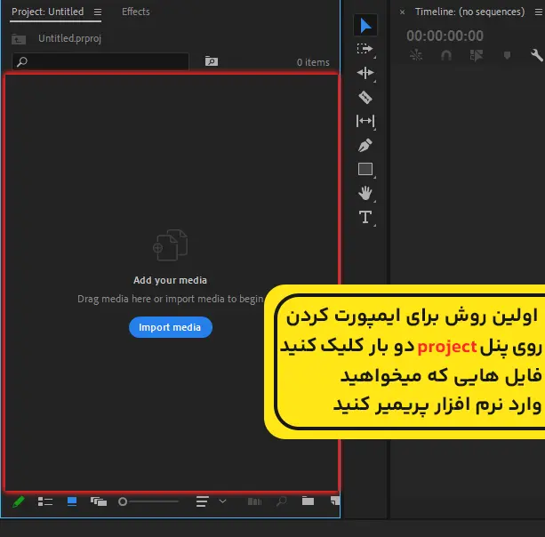Activate the Project: Untitled tab
Screen dimensions: 545x537
point(47,12)
